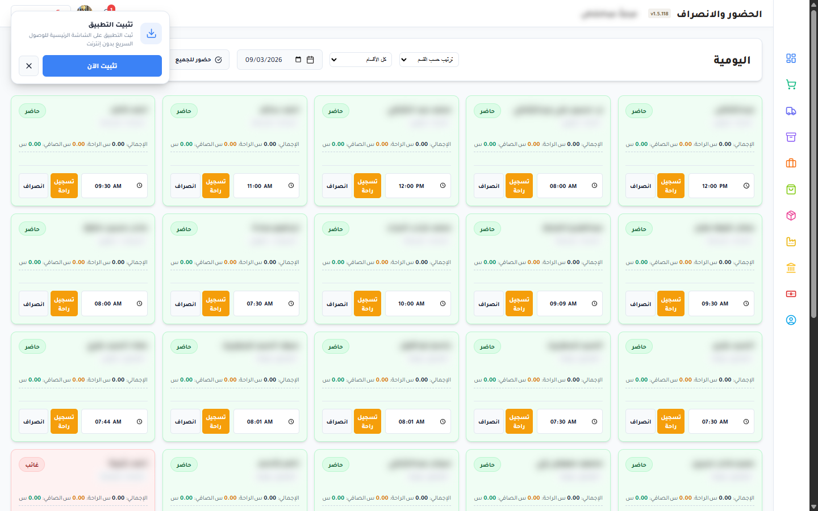The image size is (818, 511).
Task: Click the clock icon in the 09:09 AM field
Action: 594,304
